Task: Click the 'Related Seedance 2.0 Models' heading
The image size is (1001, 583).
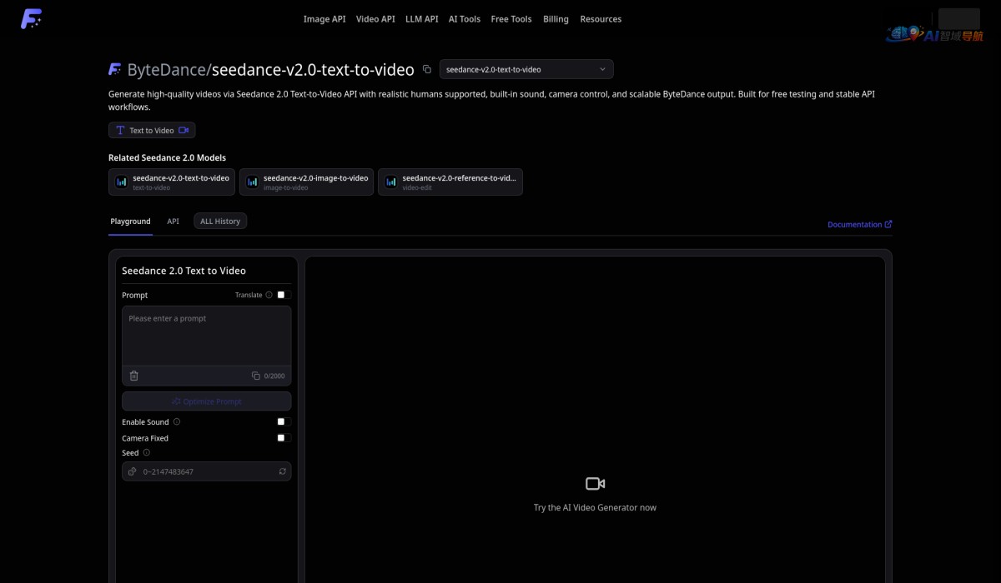Action: (x=167, y=157)
